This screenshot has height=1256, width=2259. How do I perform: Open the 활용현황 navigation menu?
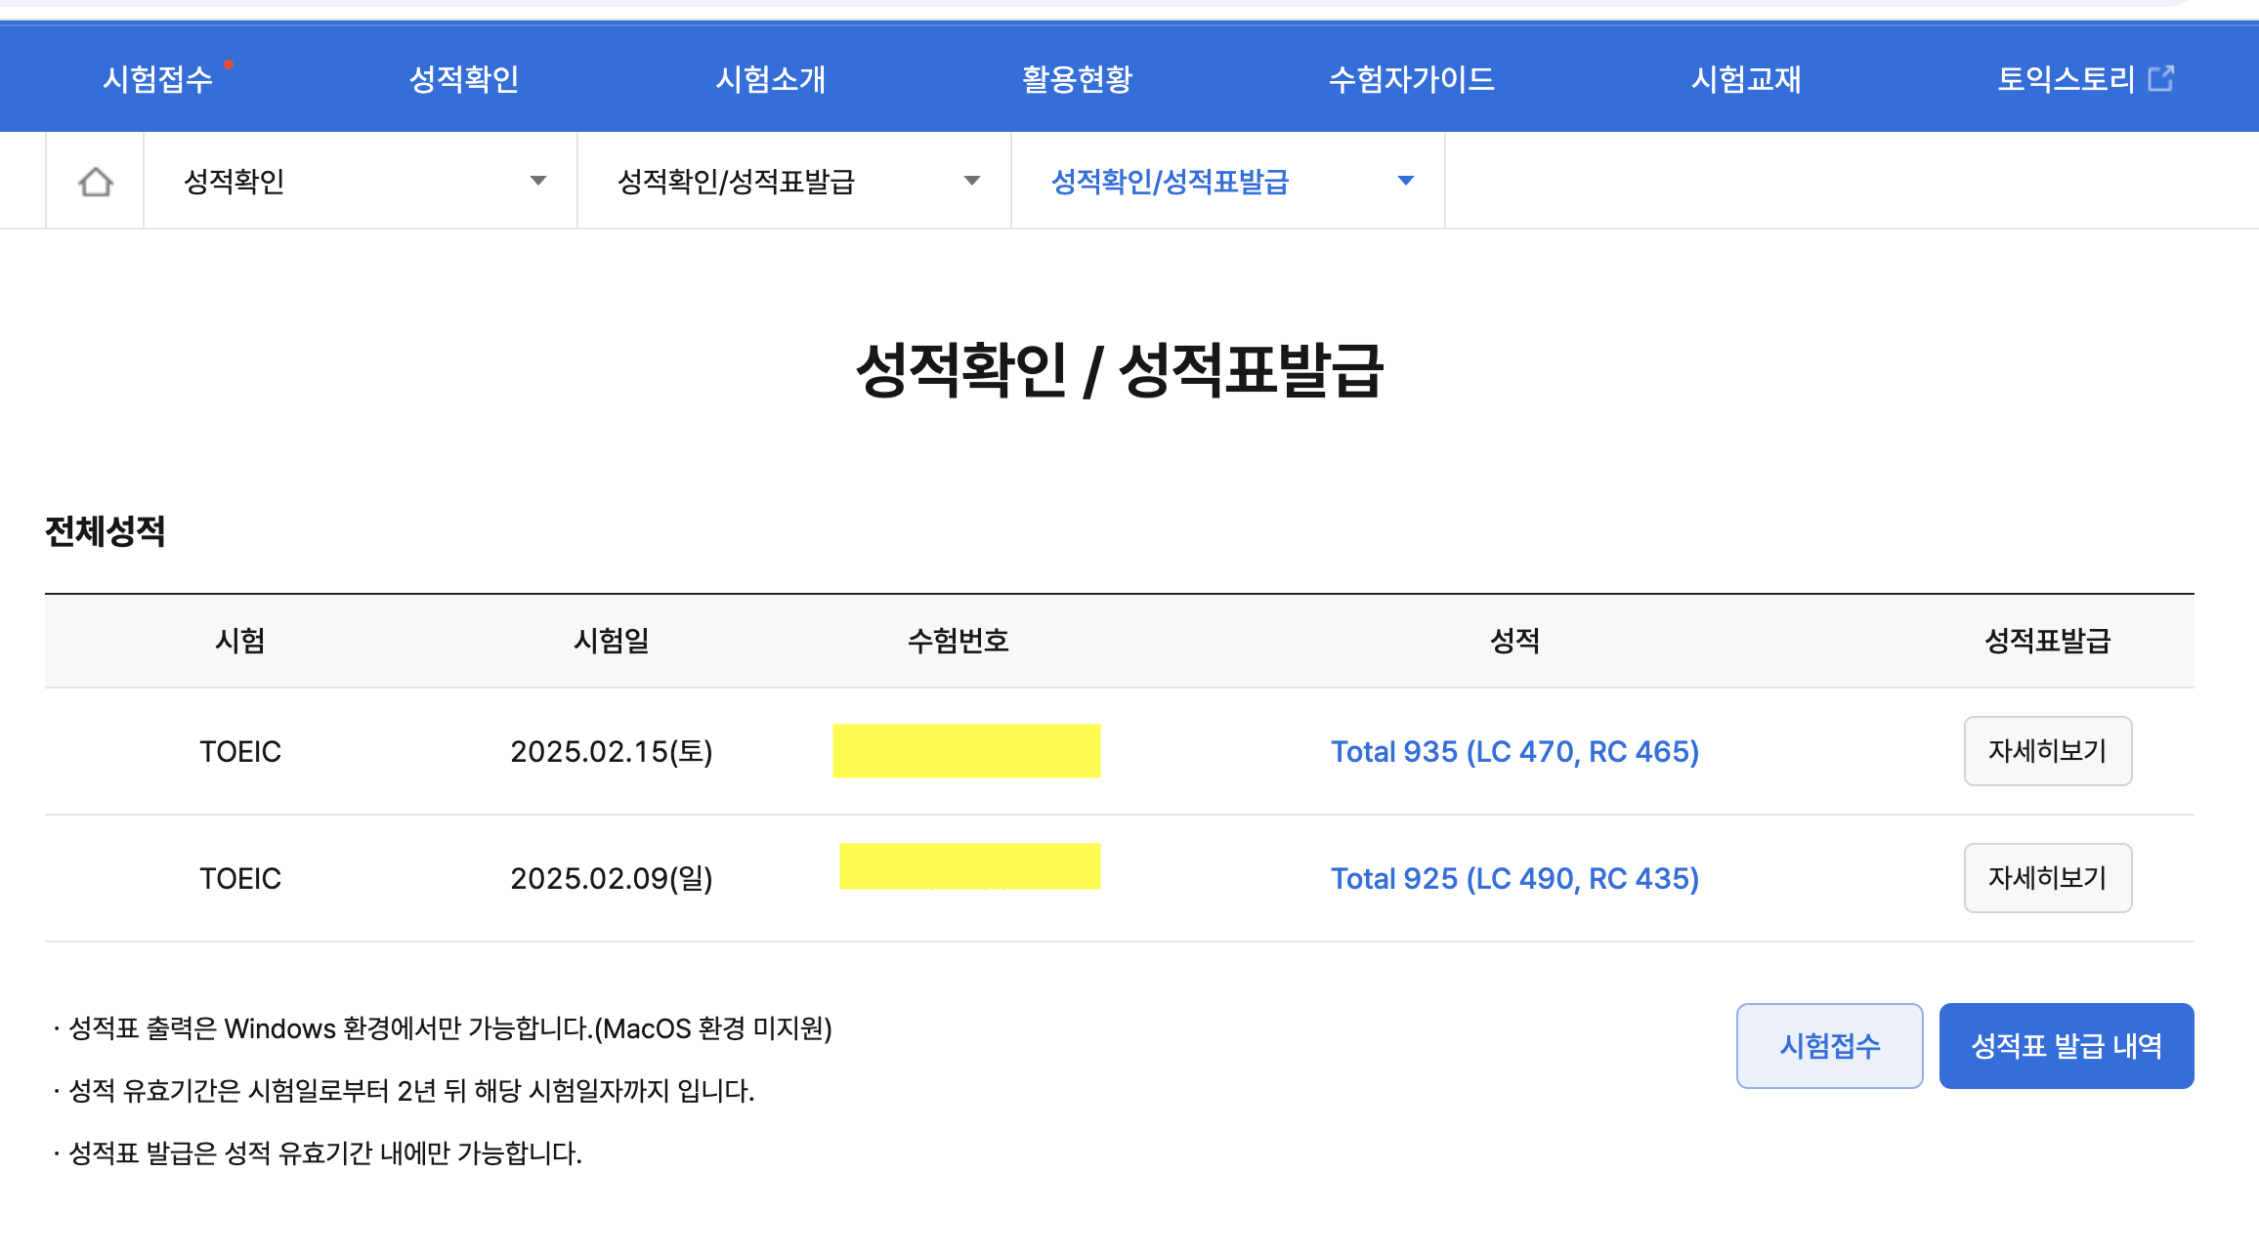[x=1078, y=79]
